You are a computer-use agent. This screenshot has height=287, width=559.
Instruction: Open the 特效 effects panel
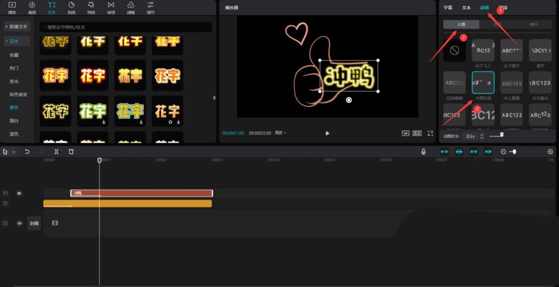click(x=91, y=7)
